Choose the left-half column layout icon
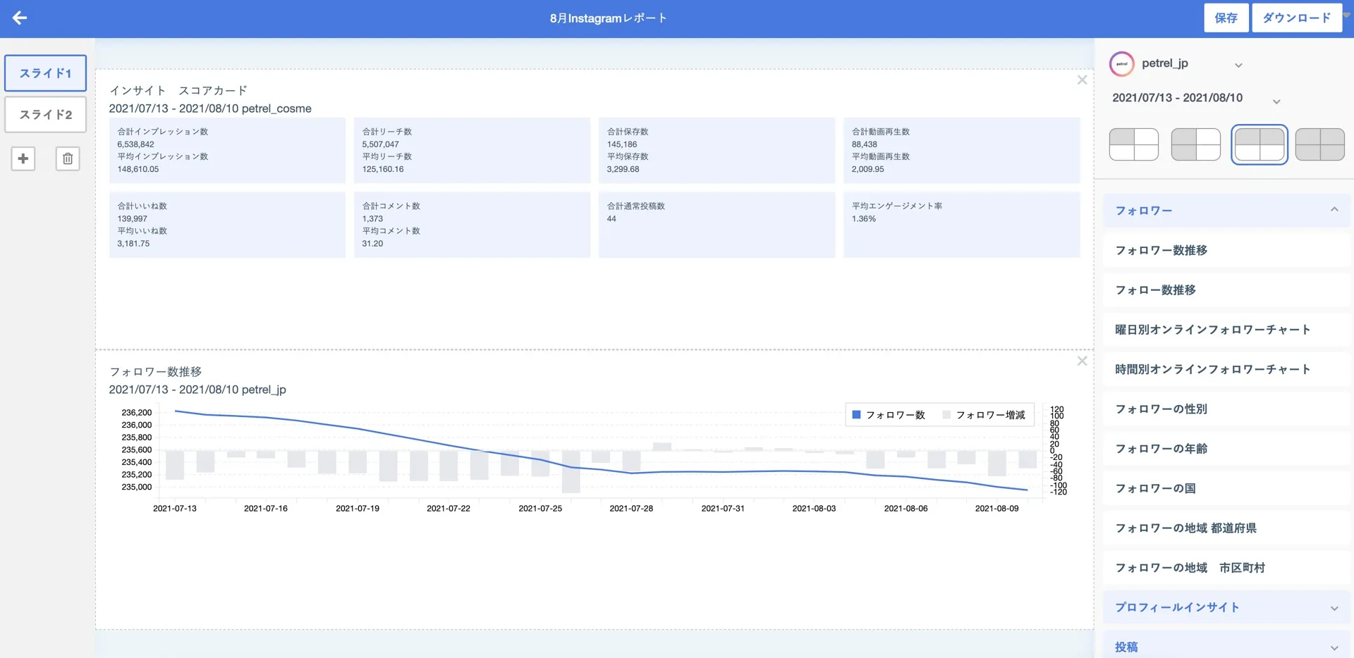1354x658 pixels. 1195,144
